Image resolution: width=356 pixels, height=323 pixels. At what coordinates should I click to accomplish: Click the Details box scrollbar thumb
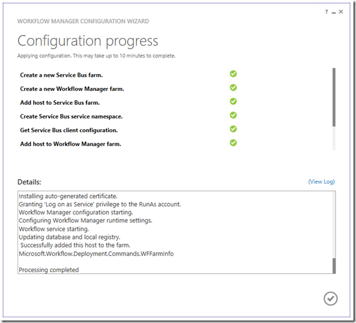[x=334, y=266]
